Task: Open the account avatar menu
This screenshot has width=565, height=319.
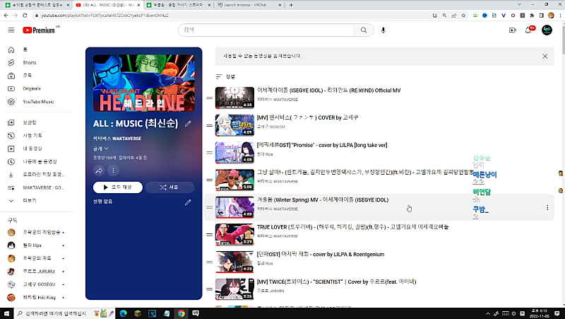Action: (x=547, y=30)
